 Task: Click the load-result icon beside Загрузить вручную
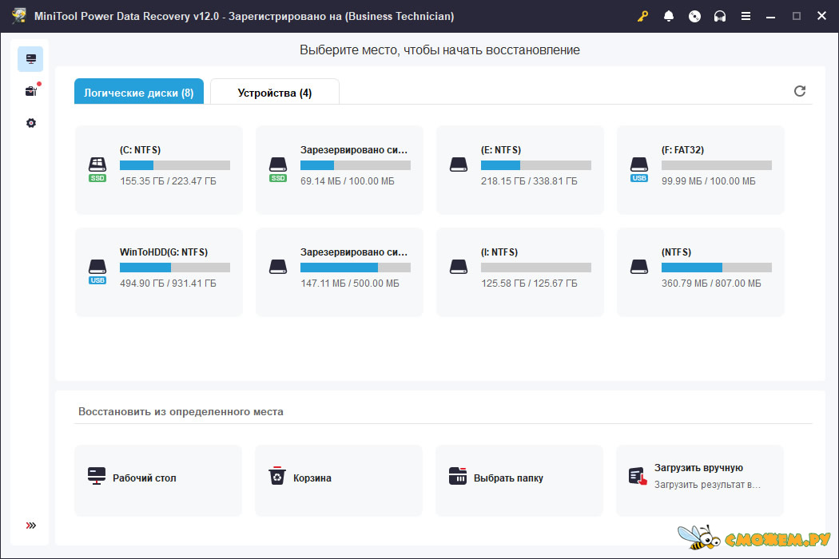pyautogui.click(x=638, y=476)
